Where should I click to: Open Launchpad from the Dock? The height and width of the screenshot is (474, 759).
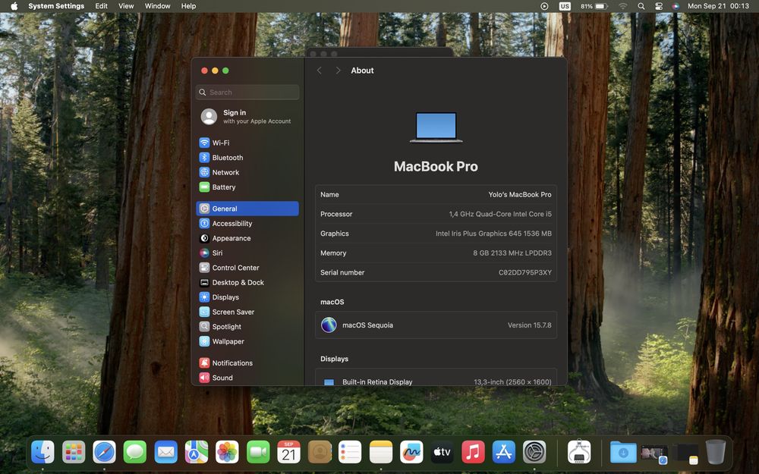[74, 453]
